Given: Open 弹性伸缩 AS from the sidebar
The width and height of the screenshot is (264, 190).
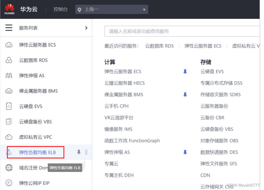Looking at the screenshot, I should point(32,76).
